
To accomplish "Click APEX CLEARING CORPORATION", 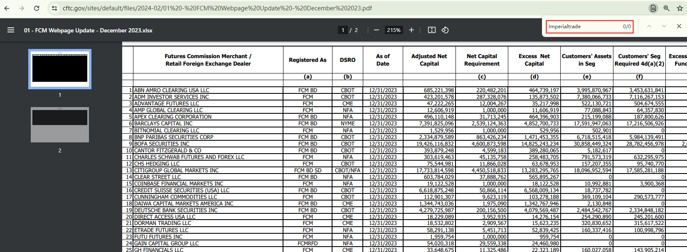I will (x=173, y=117).
